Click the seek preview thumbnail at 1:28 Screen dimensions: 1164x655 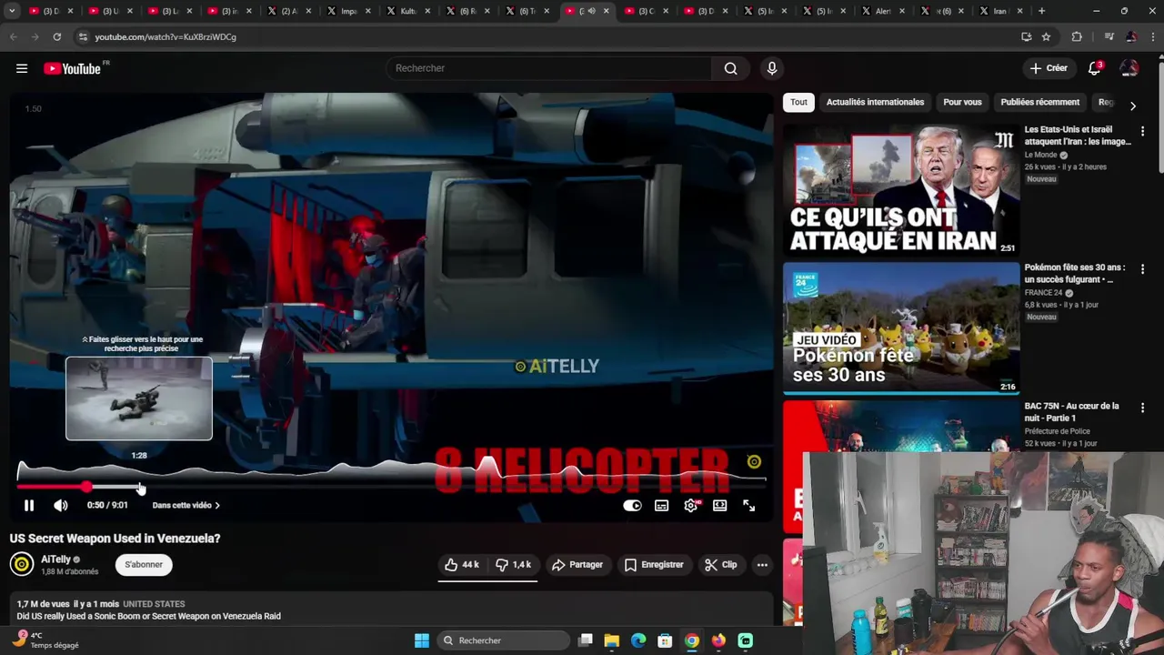pos(139,398)
